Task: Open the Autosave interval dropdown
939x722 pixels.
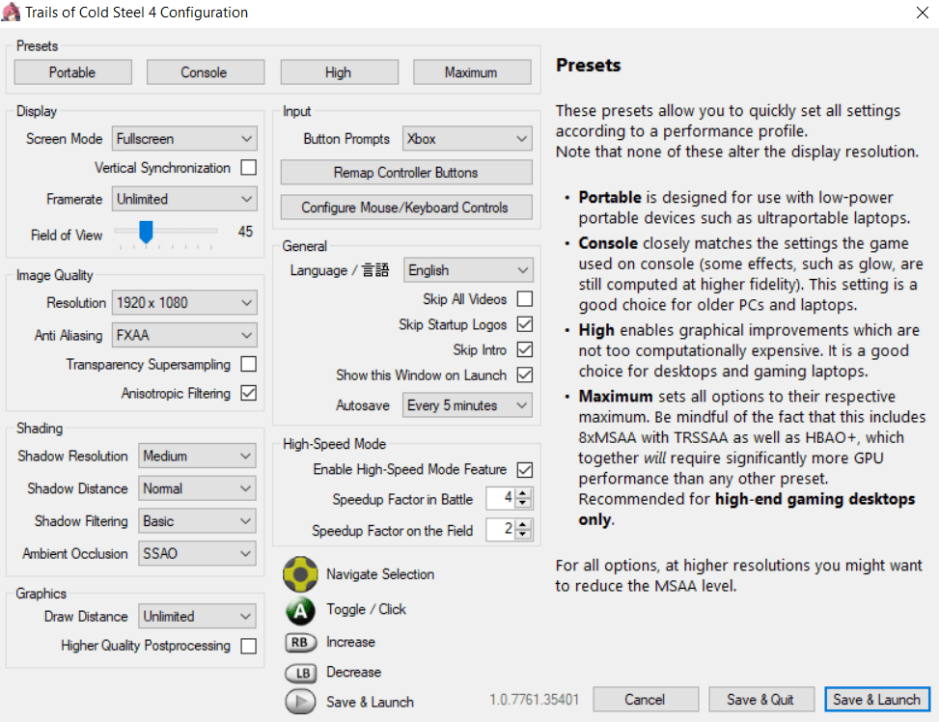Action: 468,405
